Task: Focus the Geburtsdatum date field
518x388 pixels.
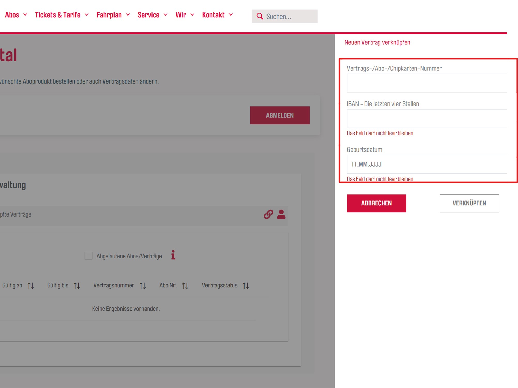Action: click(x=426, y=164)
